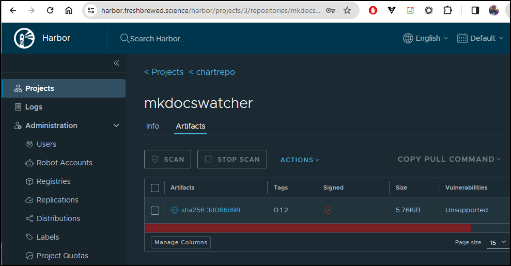Sort by the Tags column header
Viewport: 511px width, 266px height.
(281, 187)
